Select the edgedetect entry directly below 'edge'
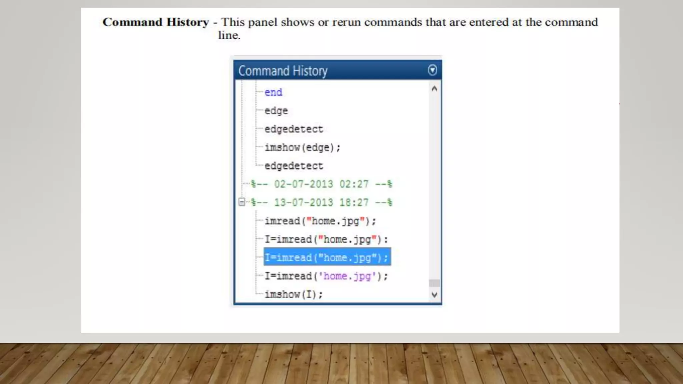This screenshot has width=683, height=384. [293, 129]
